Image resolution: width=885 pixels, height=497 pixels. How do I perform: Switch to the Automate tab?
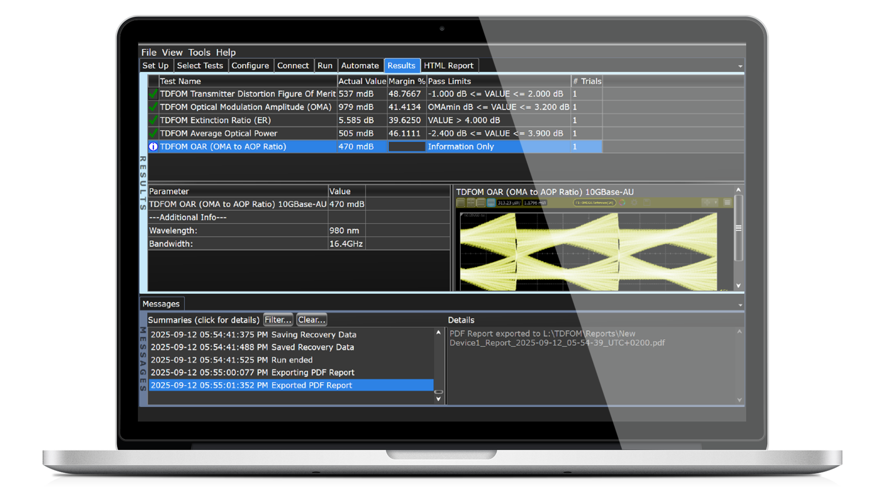click(x=360, y=65)
